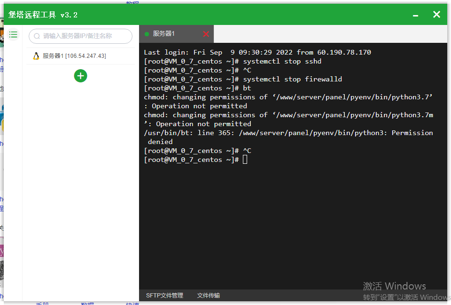Screen dimensions: 451x305
Task: Switch to the 服务器1 terminal tab
Action: (x=176, y=34)
